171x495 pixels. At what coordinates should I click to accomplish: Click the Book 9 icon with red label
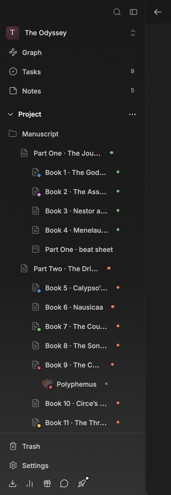[36, 365]
